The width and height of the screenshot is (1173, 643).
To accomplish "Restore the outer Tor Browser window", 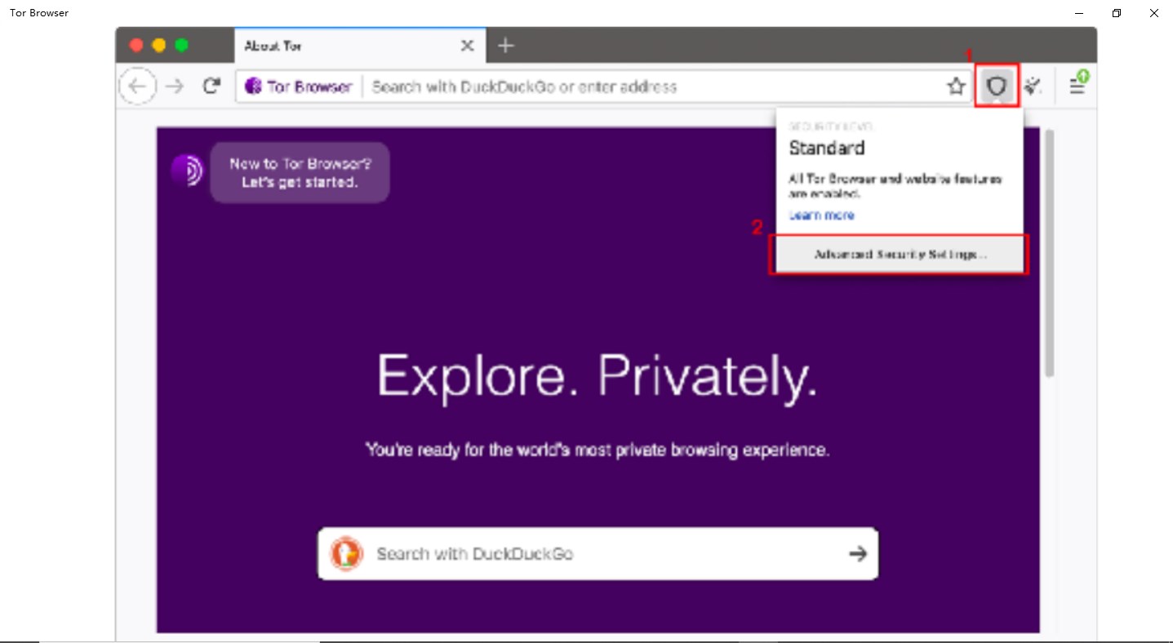I will coord(1117,13).
